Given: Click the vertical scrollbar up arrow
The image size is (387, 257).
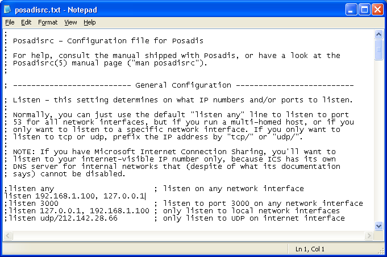Looking at the screenshot, I should (379, 35).
